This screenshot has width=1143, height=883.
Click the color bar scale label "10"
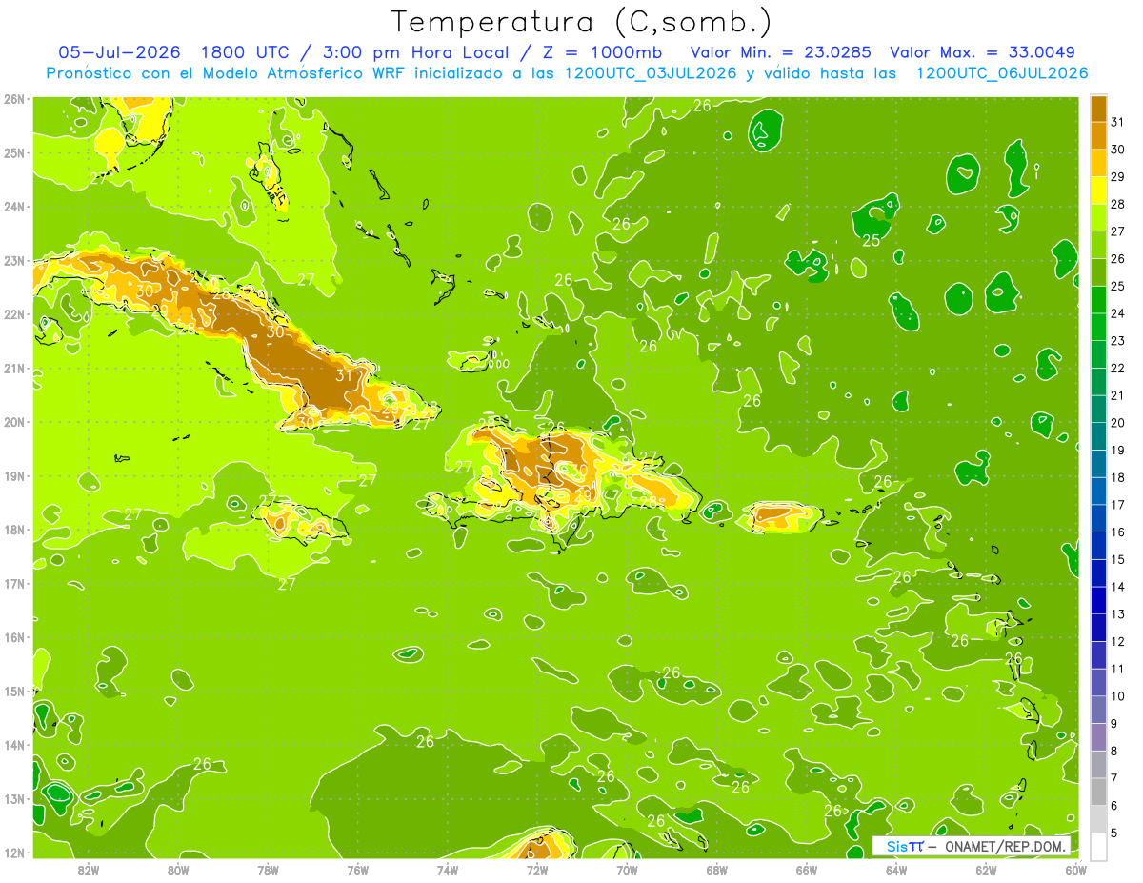[x=1118, y=696]
